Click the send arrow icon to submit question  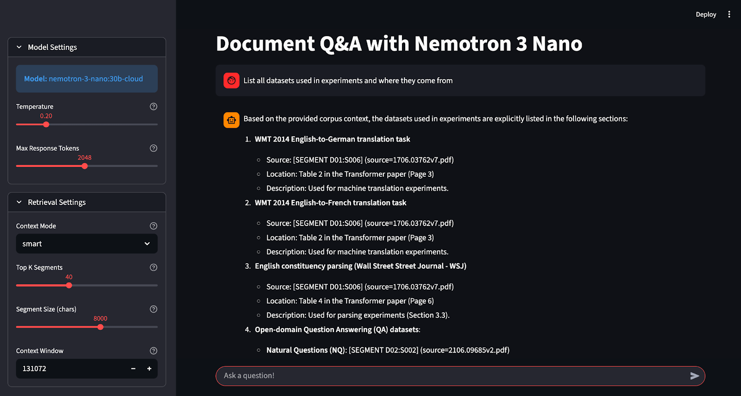694,376
